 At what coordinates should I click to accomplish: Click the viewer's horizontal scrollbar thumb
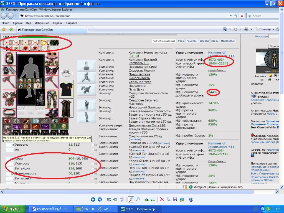(129, 192)
